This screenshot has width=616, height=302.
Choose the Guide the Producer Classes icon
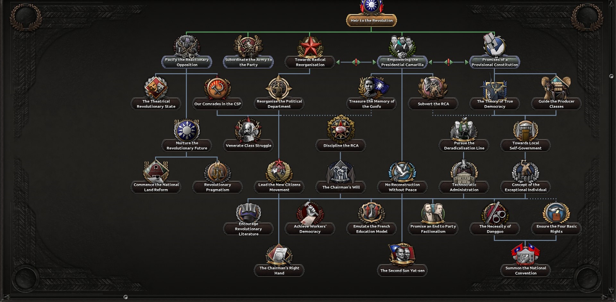(556, 87)
